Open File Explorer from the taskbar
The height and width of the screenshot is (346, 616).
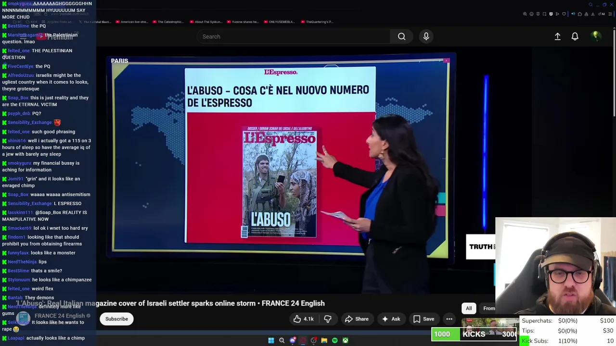[x=324, y=340]
